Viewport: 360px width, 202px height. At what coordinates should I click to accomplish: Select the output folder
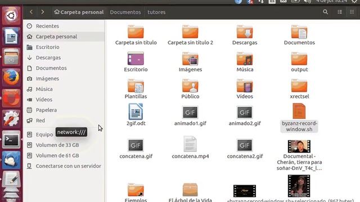coord(299,62)
